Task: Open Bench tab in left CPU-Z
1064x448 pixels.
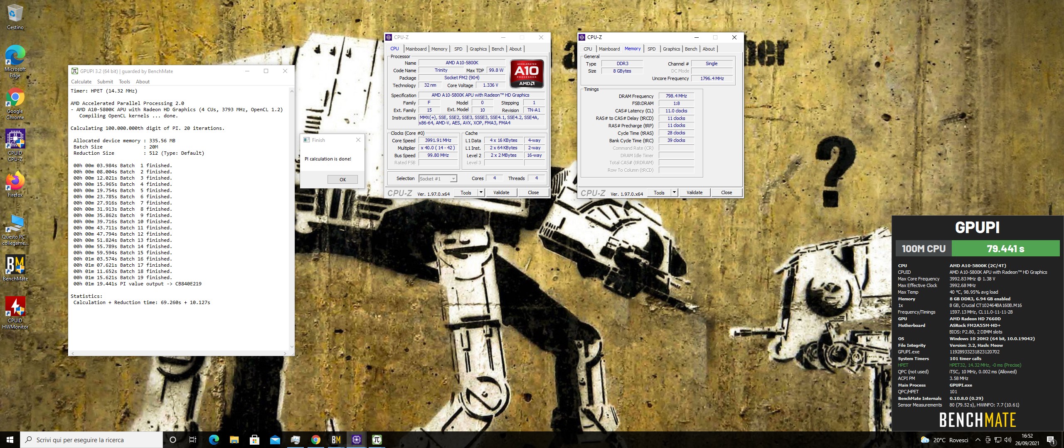Action: [x=498, y=49]
